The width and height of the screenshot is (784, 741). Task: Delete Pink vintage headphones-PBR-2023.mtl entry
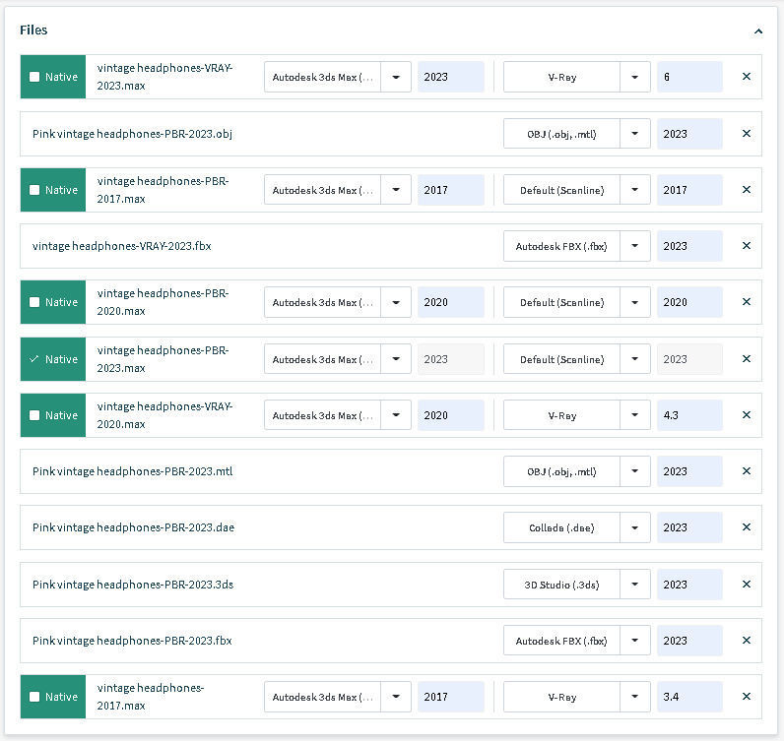[x=746, y=471]
